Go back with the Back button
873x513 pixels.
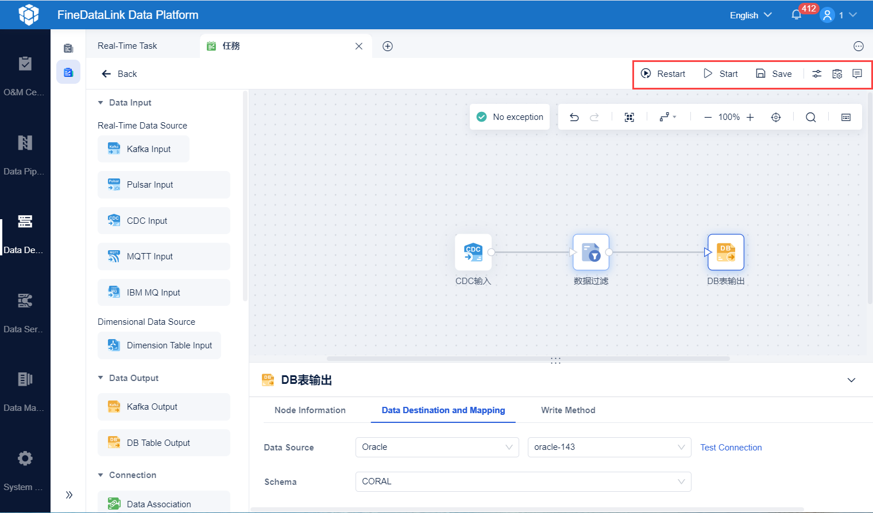[119, 73]
